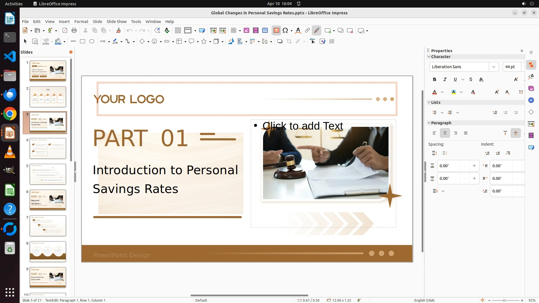This screenshot has height=303, width=539.
Task: Open the Format menu
Action: click(81, 22)
